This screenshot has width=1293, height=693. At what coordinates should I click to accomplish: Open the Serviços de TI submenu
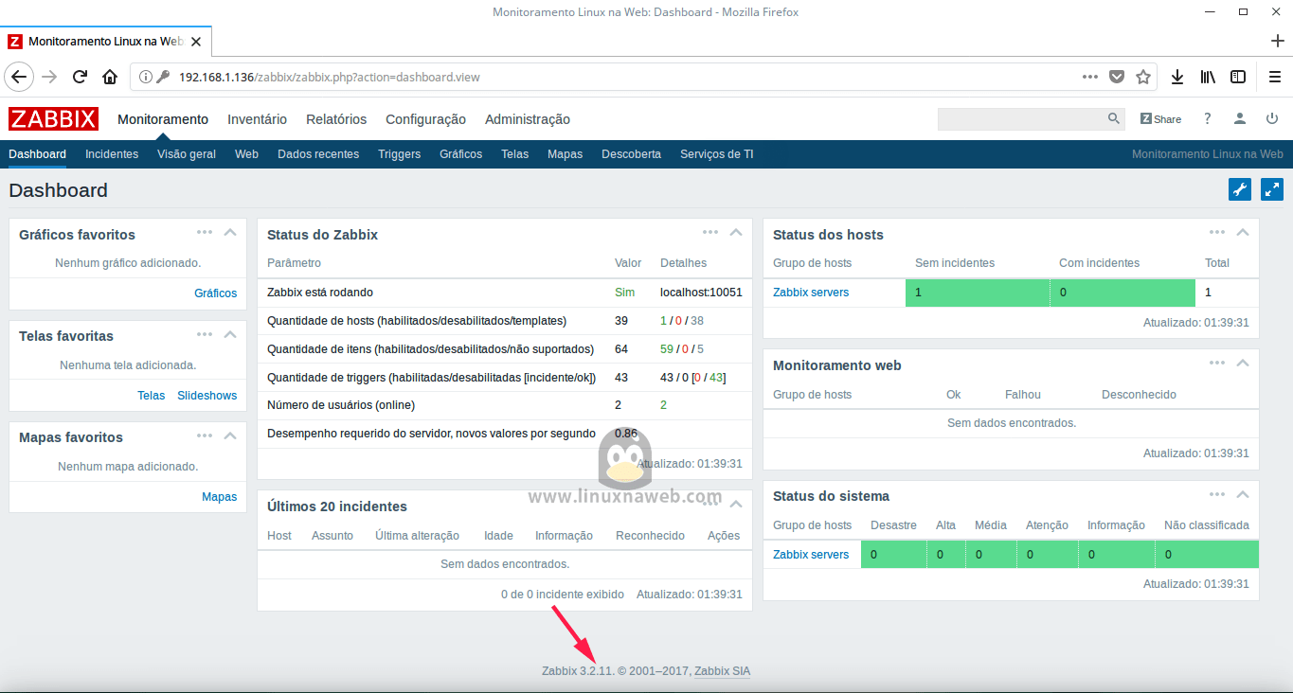click(x=717, y=154)
